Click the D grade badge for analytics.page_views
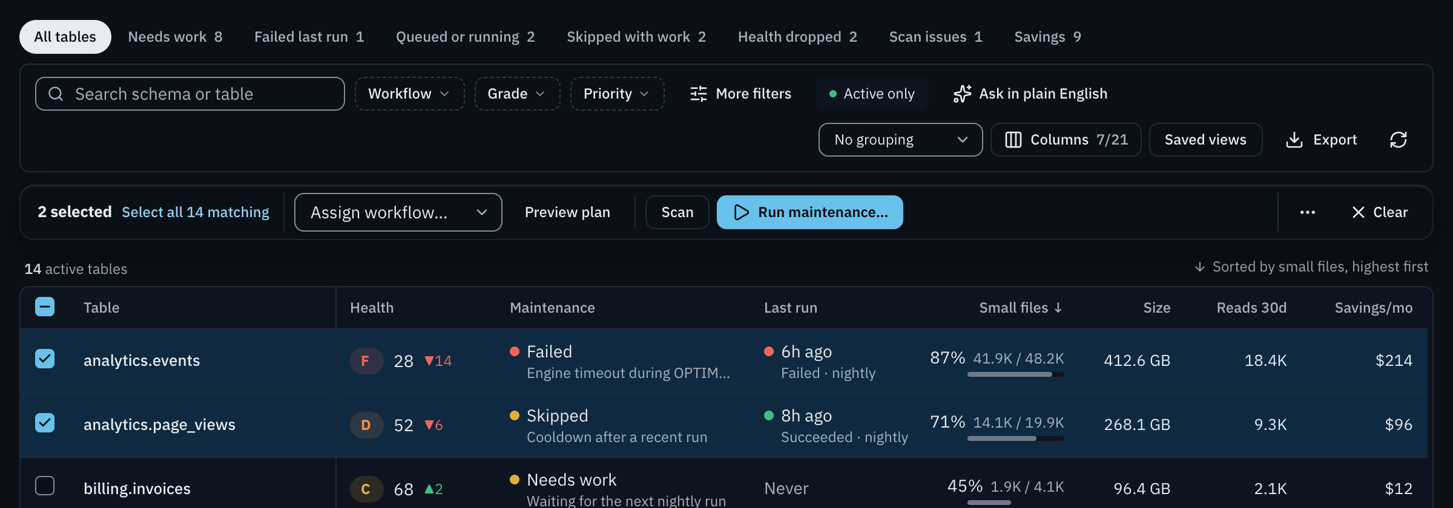Image resolution: width=1453 pixels, height=508 pixels. coord(366,425)
